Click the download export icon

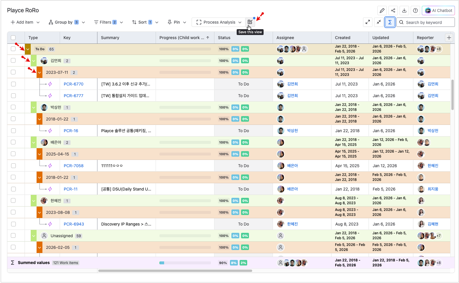pyautogui.click(x=404, y=11)
